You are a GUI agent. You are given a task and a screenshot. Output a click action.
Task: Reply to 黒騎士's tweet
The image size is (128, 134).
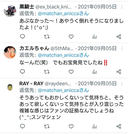pyautogui.click(x=22, y=37)
